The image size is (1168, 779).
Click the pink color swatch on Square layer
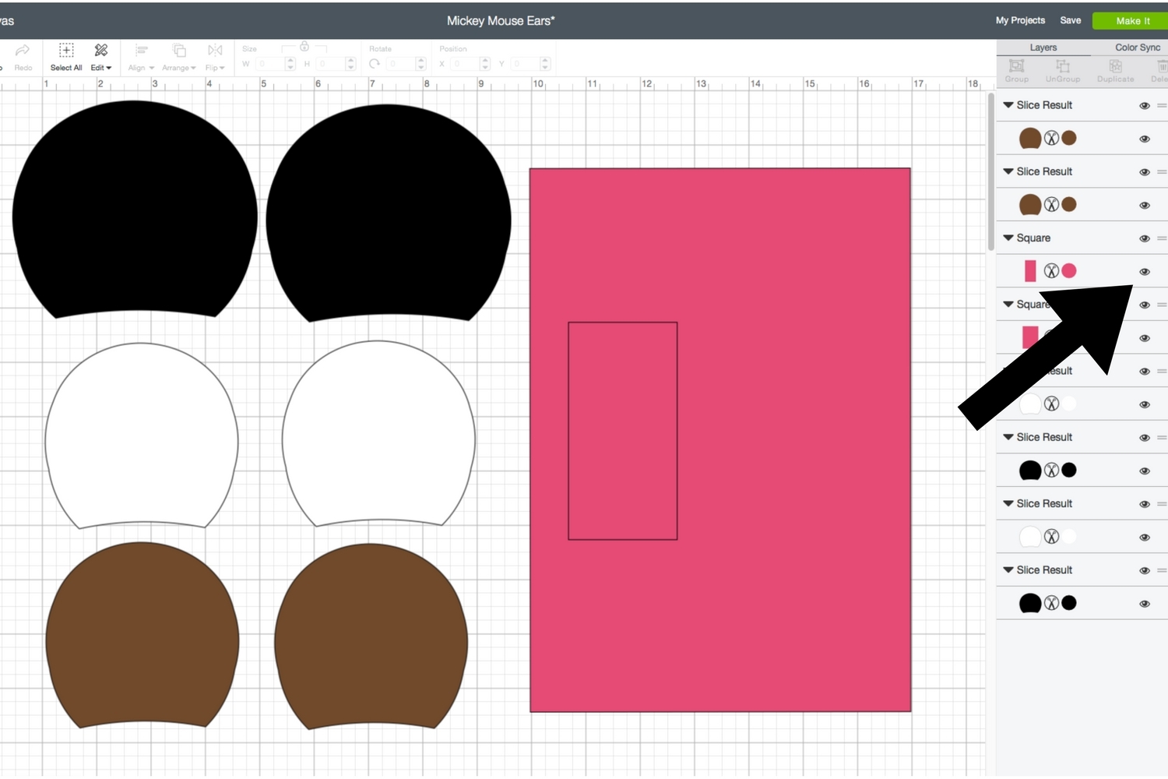coord(1069,271)
